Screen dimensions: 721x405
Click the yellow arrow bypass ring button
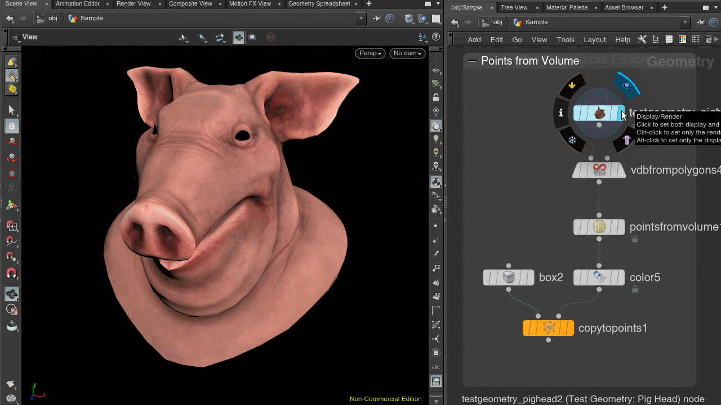coord(572,85)
